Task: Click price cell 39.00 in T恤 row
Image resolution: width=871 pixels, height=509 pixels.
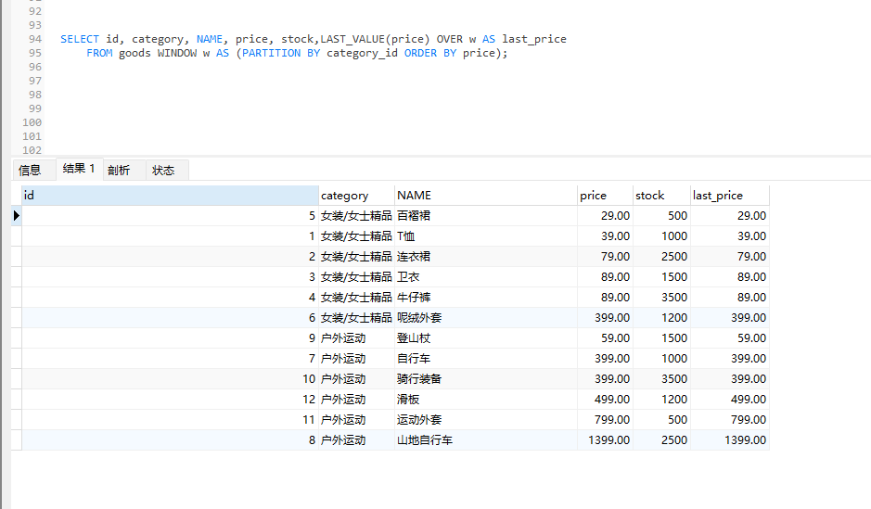Action: click(605, 235)
